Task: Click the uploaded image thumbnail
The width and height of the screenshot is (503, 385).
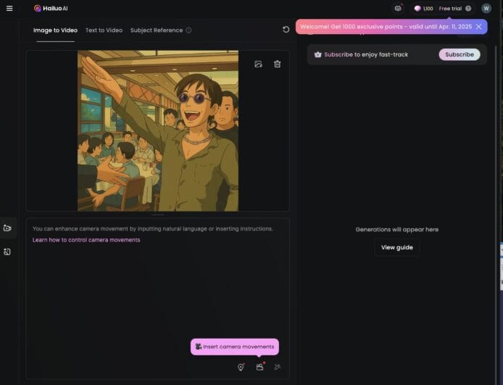Action: [x=158, y=131]
